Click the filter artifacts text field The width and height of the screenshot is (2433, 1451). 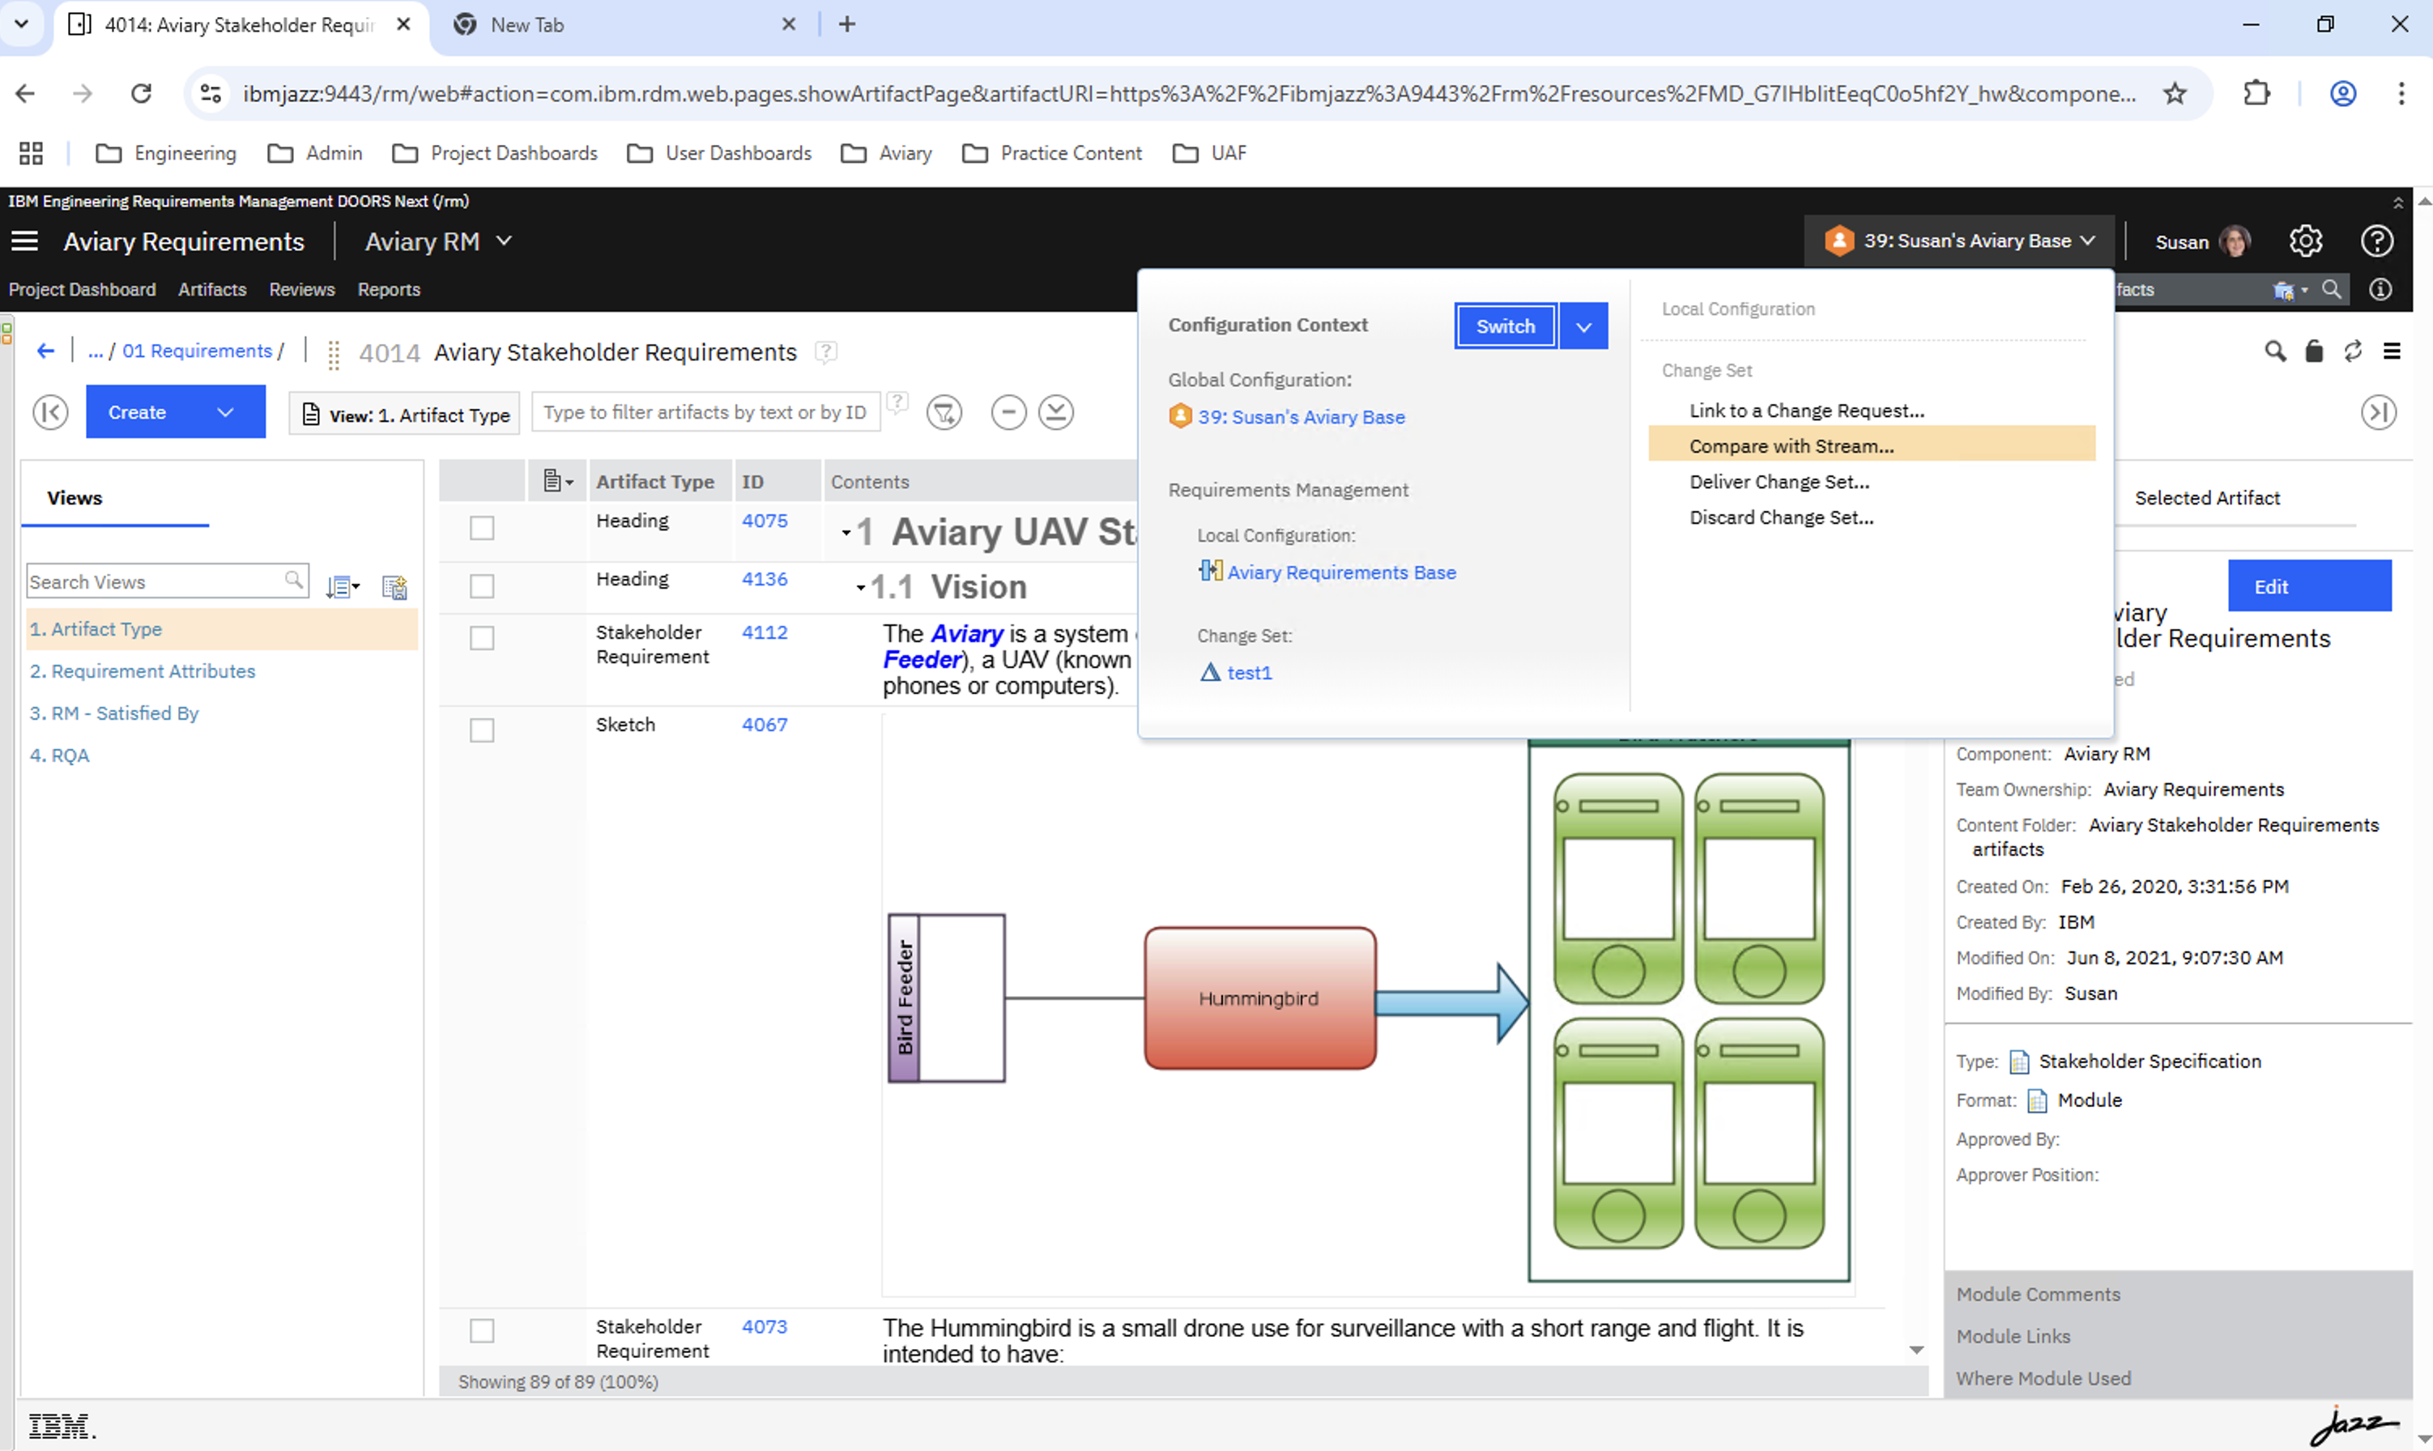705,413
